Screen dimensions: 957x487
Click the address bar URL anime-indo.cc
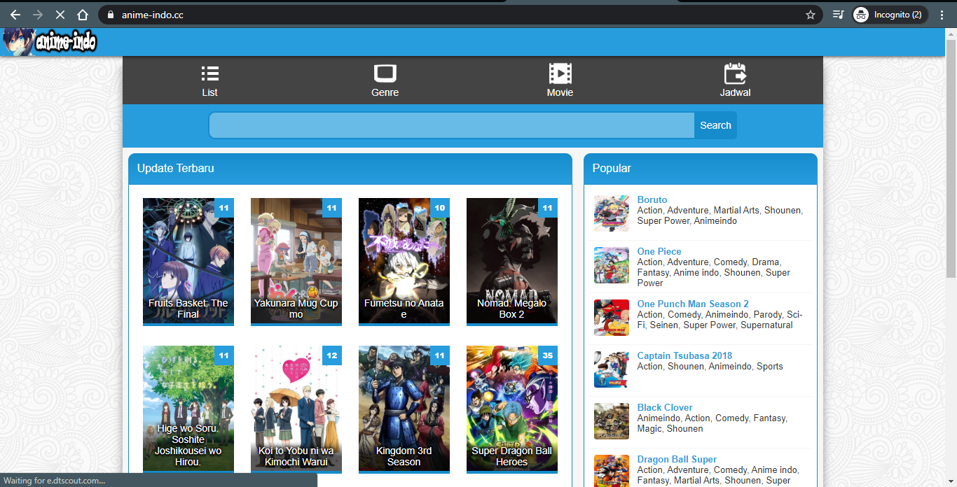(153, 15)
